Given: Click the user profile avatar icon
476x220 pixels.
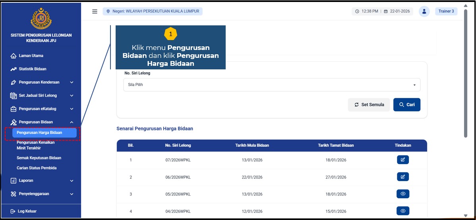Looking at the screenshot, I should 424,11.
